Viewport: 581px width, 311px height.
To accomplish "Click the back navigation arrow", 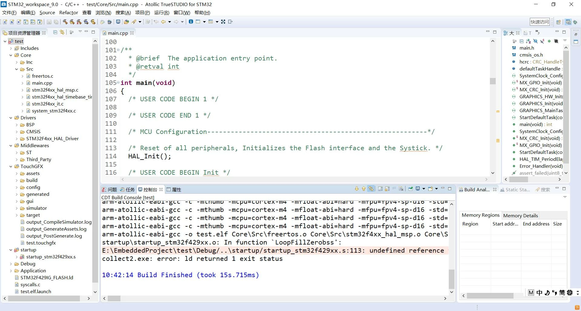I will tap(163, 22).
